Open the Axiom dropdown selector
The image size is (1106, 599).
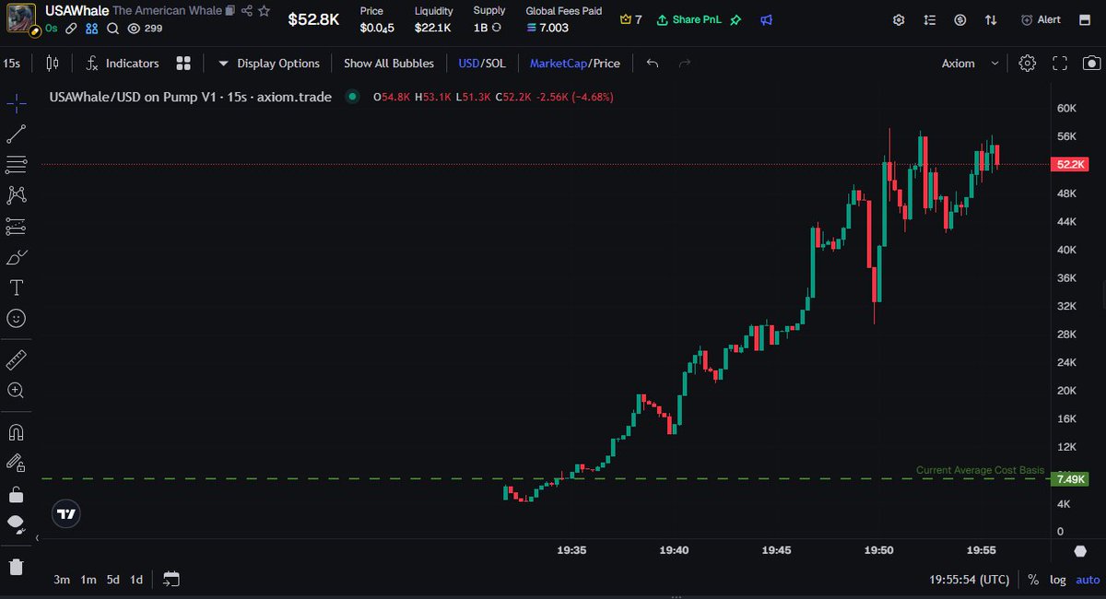(x=970, y=63)
